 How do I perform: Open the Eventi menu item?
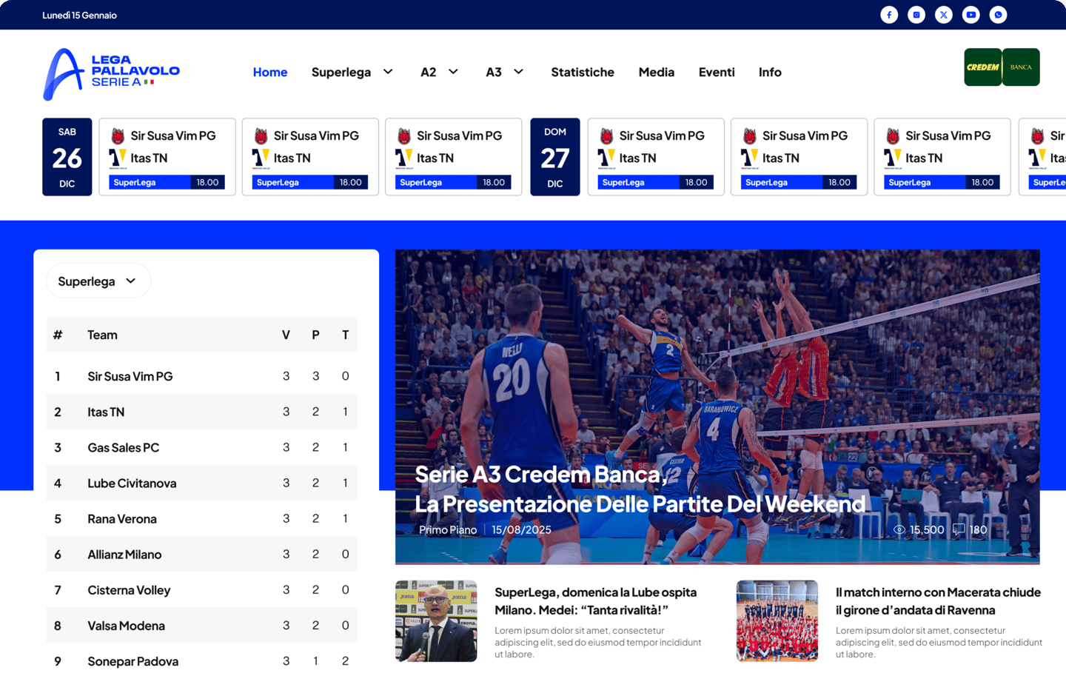click(717, 72)
